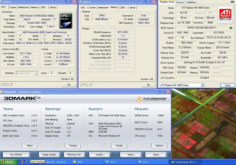
Task: Click the DRAM Frequency 401.4 MHz field
Action: tap(123, 32)
